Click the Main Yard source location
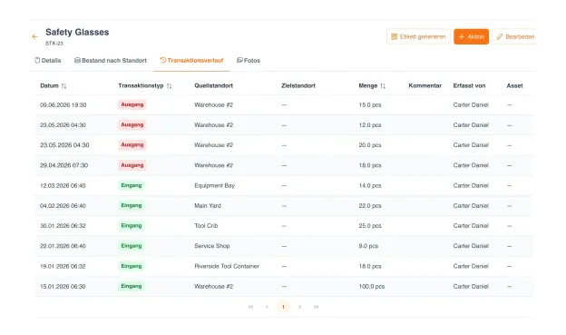 coord(208,205)
